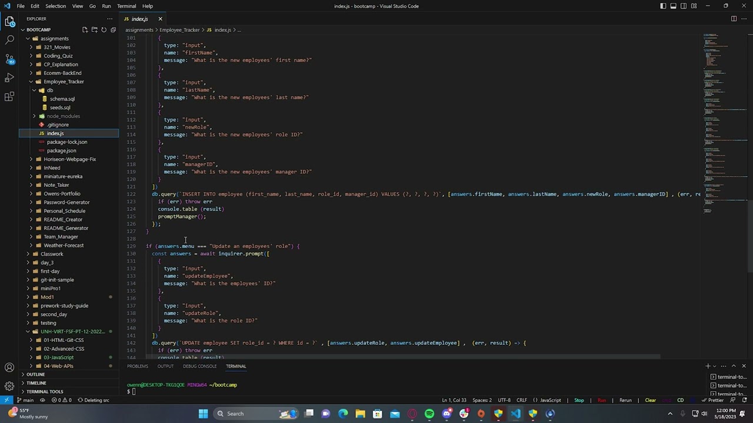The image size is (753, 423).
Task: Click the Clear status bar button
Action: click(x=650, y=400)
